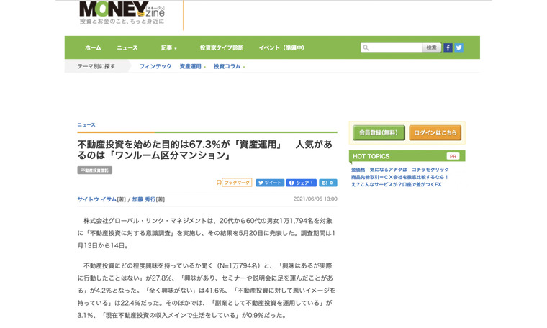Screen dimensions: 547x328
Task: Open author link サイトウ イサム
Action: [x=97, y=199]
